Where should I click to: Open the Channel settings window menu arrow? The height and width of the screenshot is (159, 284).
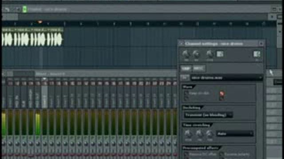coord(181,44)
